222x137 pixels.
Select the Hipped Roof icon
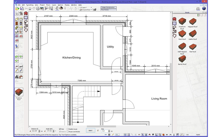click(193, 21)
